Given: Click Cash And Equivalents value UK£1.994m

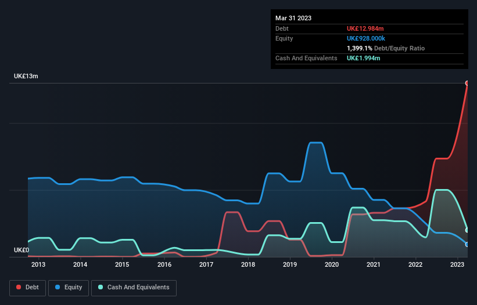Looking at the screenshot, I should (364, 58).
